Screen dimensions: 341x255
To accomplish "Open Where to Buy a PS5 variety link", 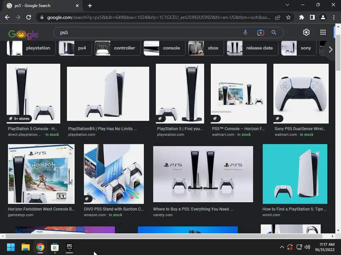I will pos(193,209).
